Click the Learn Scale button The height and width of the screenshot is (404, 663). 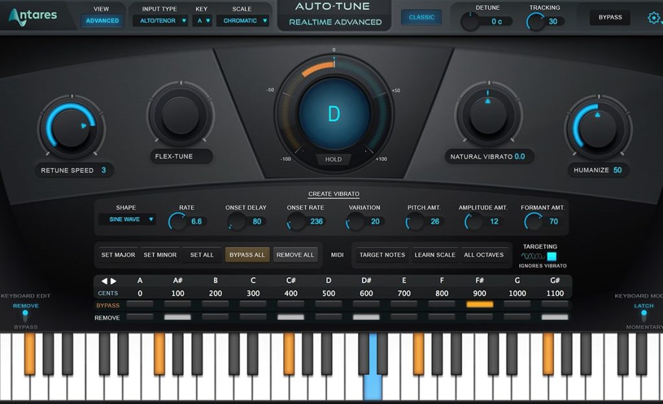pos(434,255)
